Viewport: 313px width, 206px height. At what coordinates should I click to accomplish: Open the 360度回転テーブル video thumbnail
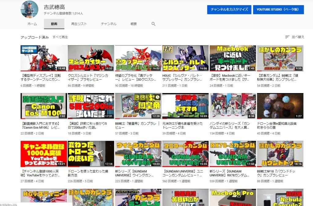click(44, 58)
